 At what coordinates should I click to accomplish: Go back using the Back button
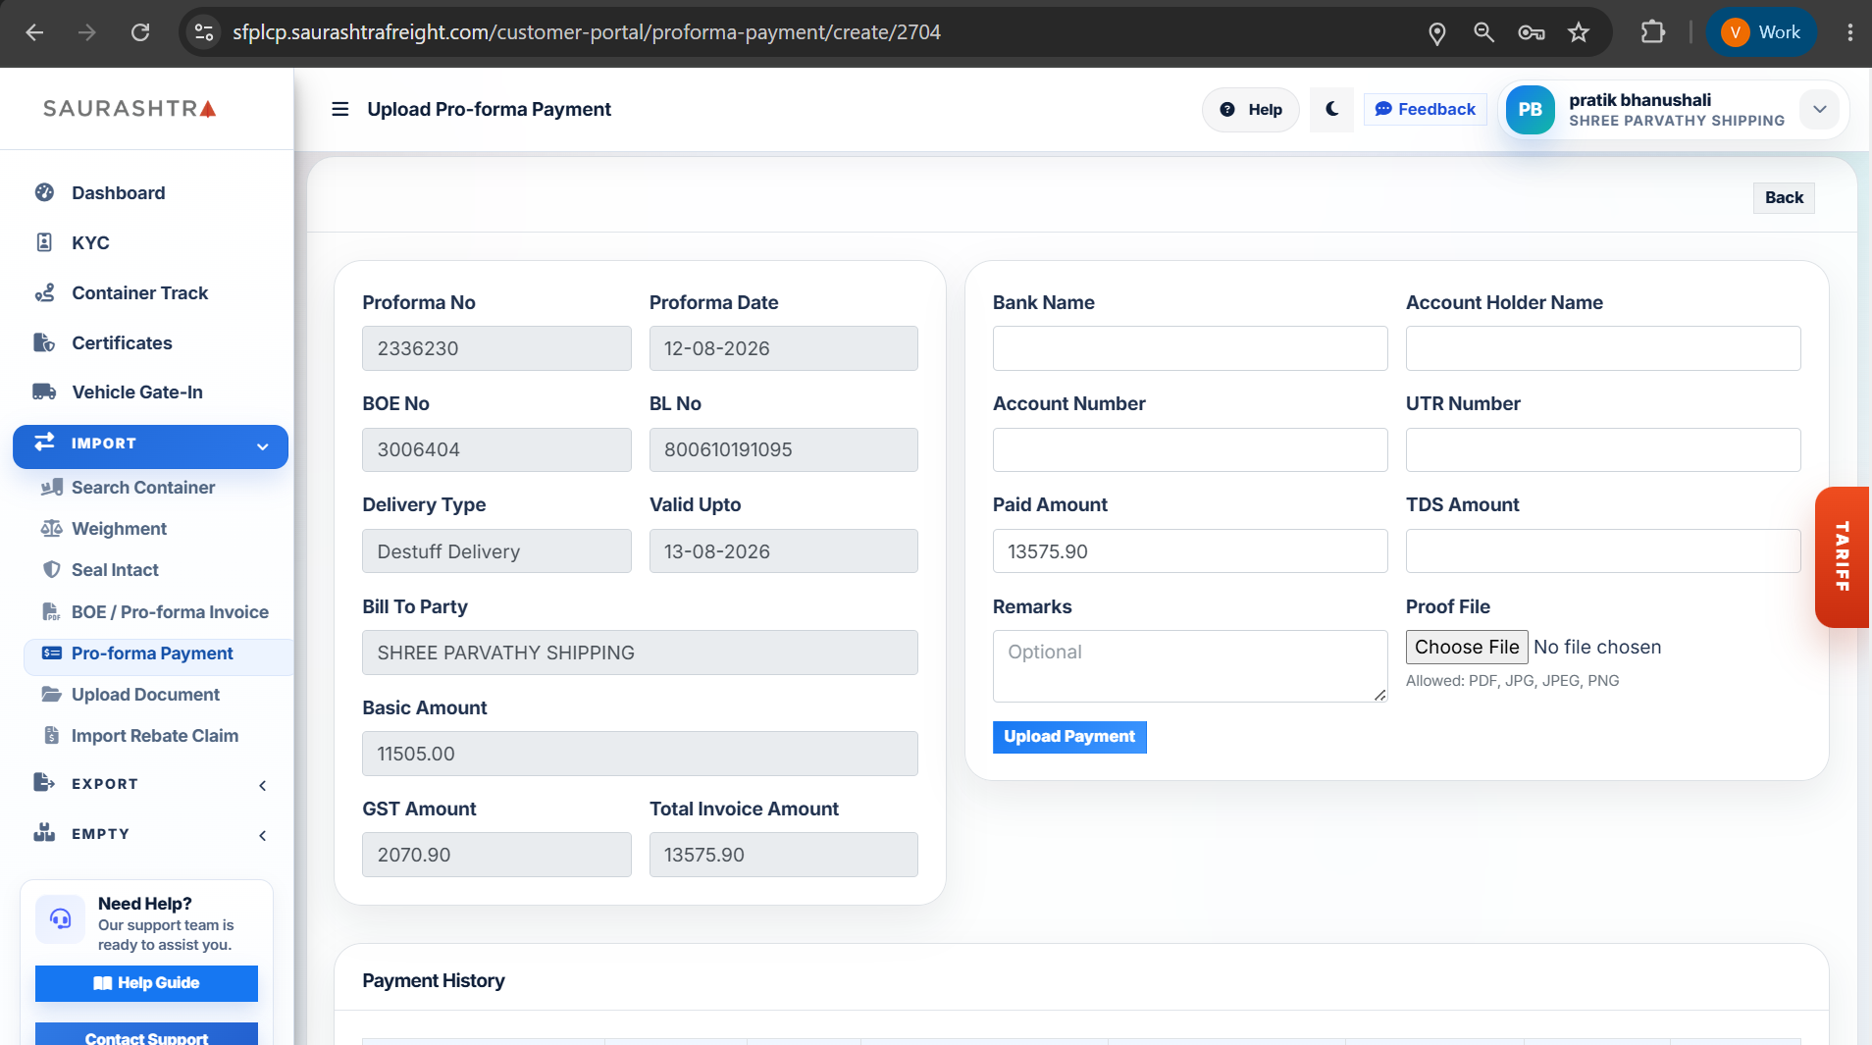click(1784, 197)
